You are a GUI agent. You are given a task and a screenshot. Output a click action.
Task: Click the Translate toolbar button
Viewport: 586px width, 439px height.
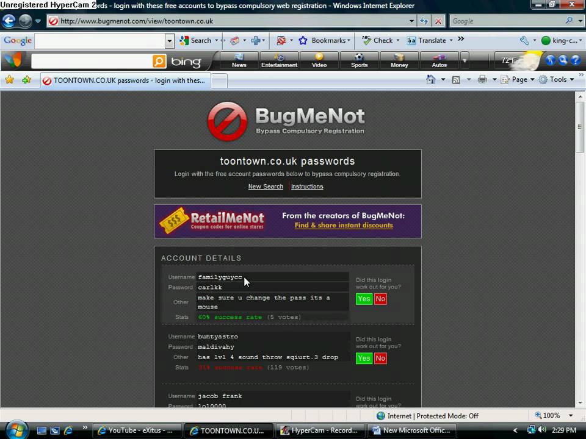coord(427,40)
